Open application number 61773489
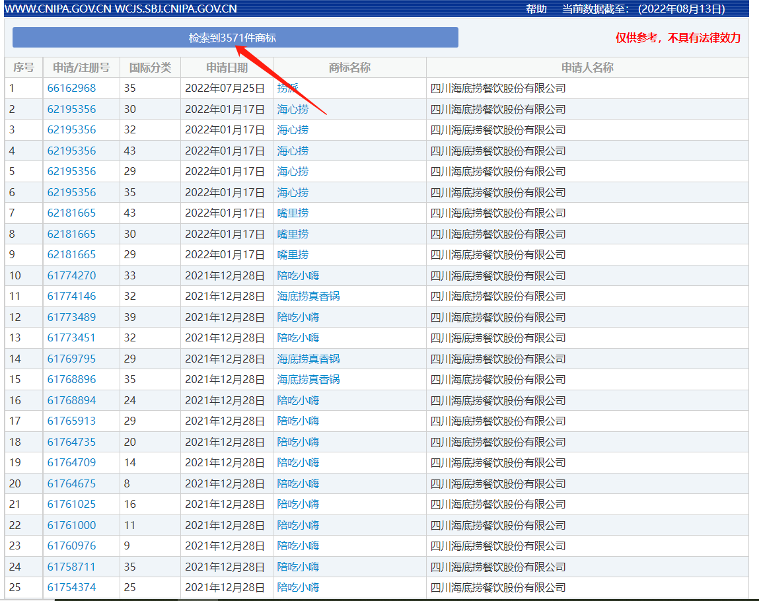 pyautogui.click(x=71, y=317)
